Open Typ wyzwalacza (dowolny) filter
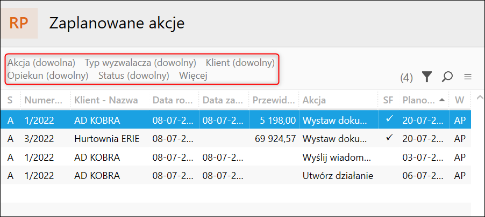Image resolution: width=485 pixels, height=217 pixels. coord(140,63)
